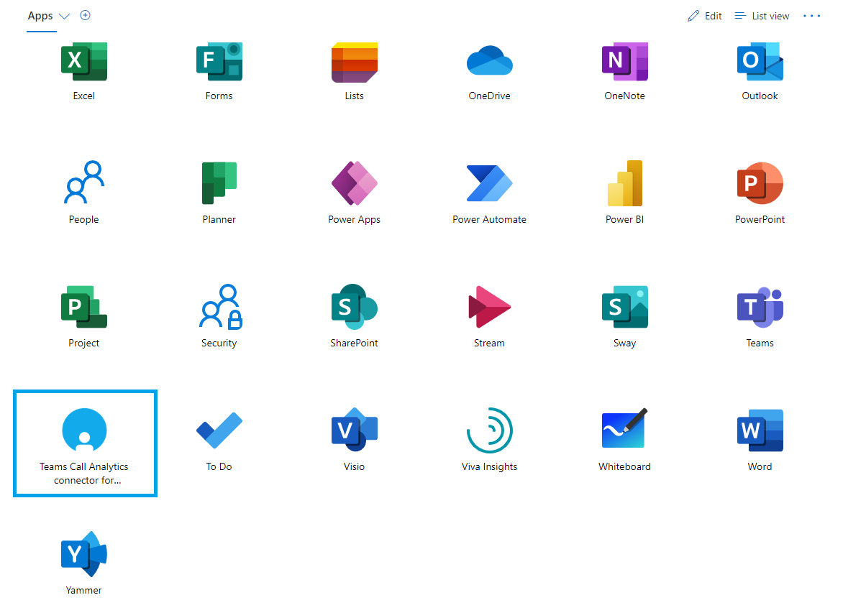Image resolution: width=866 pixels, height=613 pixels.
Task: Open OneNote from the apps grid
Action: (x=624, y=63)
